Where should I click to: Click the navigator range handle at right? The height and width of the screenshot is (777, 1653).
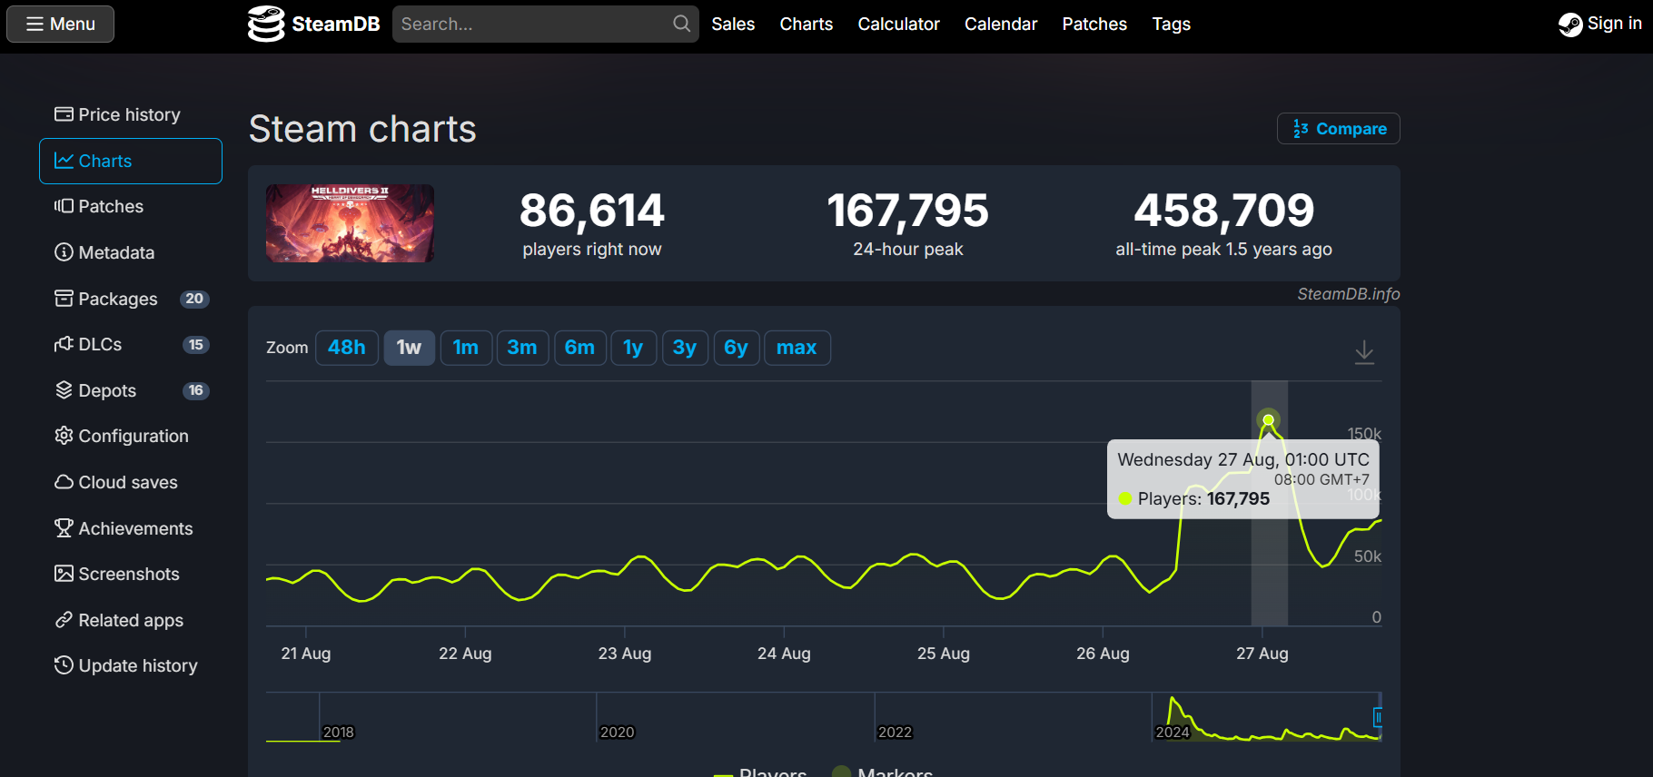[1378, 717]
